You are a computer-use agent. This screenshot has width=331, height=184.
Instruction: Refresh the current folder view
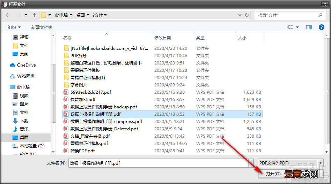point(247,15)
